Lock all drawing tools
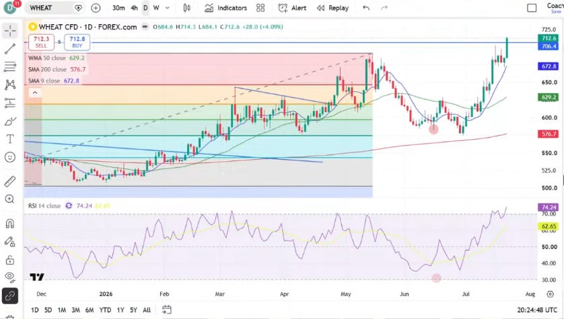564x319 pixels. click(x=10, y=259)
